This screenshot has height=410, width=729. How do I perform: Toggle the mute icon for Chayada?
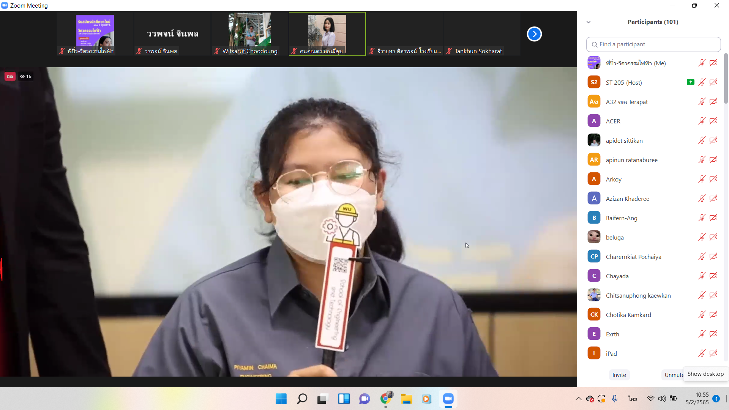pyautogui.click(x=702, y=276)
